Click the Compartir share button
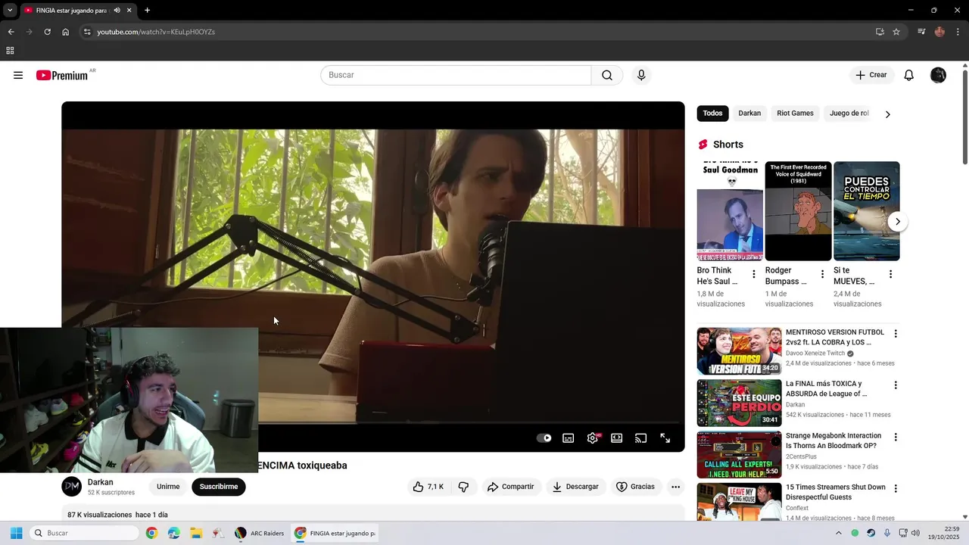The image size is (969, 545). [511, 487]
